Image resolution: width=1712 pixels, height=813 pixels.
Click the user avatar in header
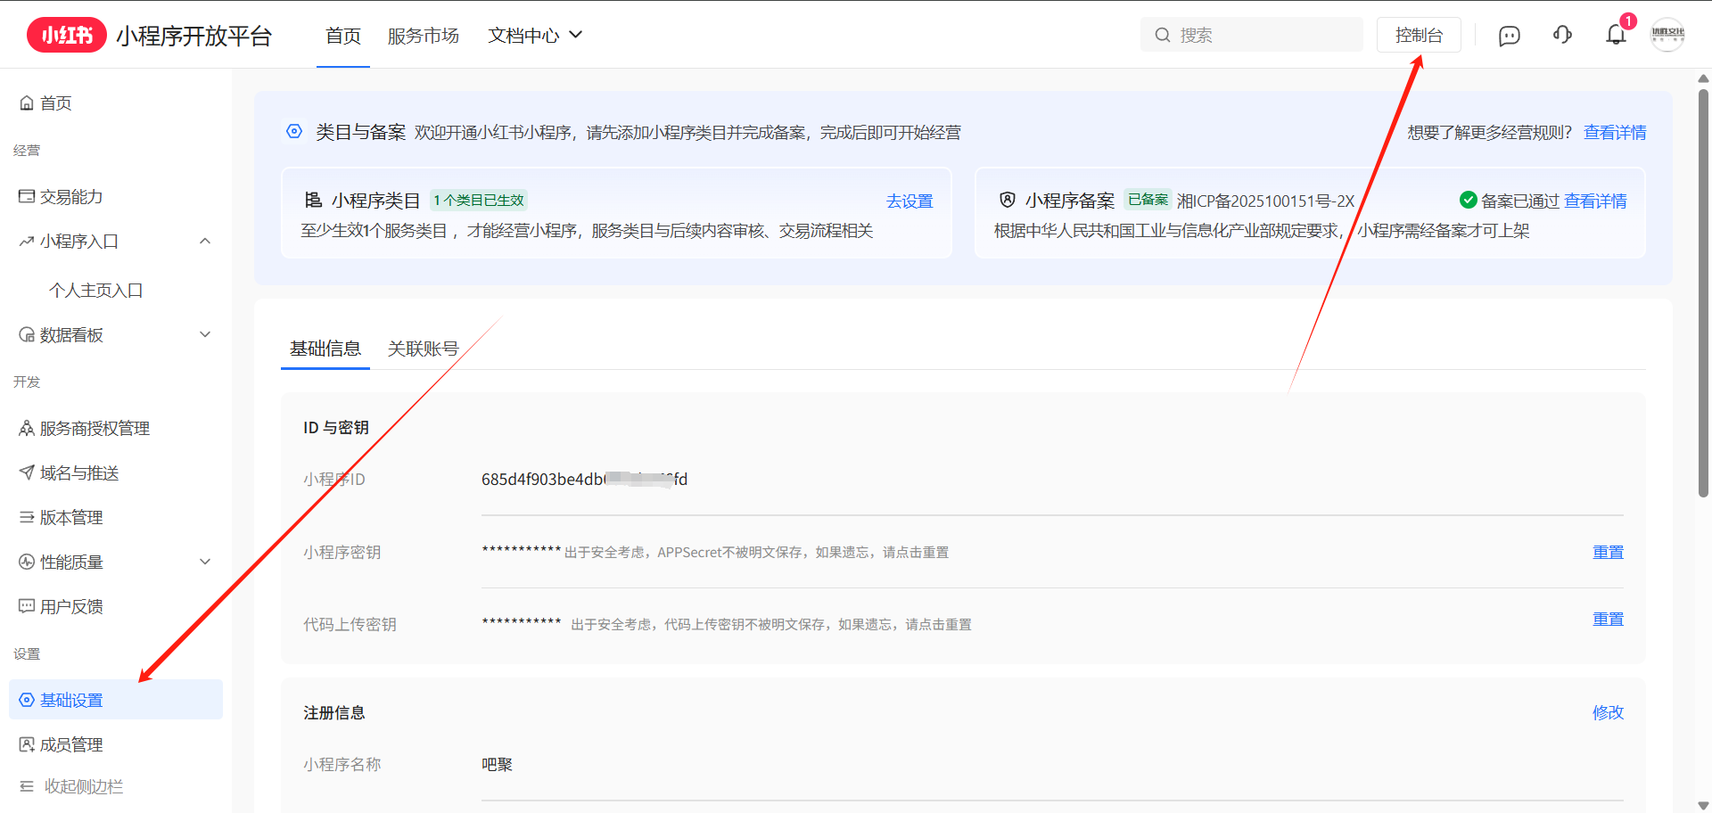coord(1667,35)
